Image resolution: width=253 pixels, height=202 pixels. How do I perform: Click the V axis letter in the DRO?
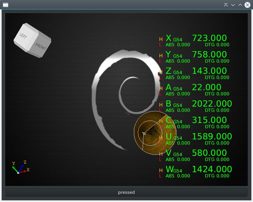tap(169, 153)
